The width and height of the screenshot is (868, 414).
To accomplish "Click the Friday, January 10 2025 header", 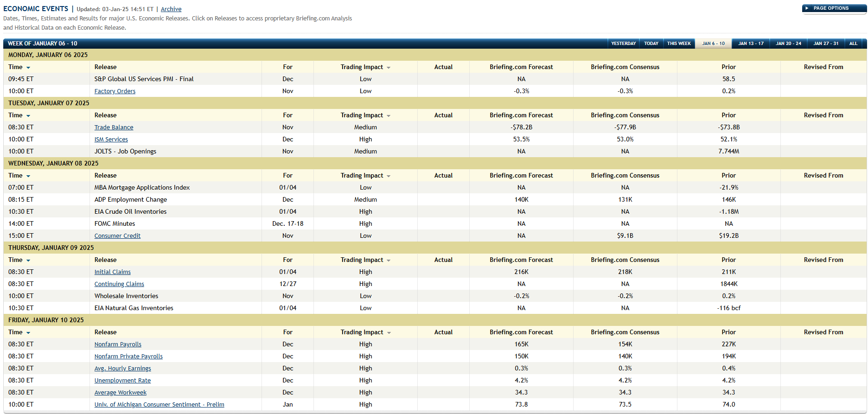I will 46,320.
